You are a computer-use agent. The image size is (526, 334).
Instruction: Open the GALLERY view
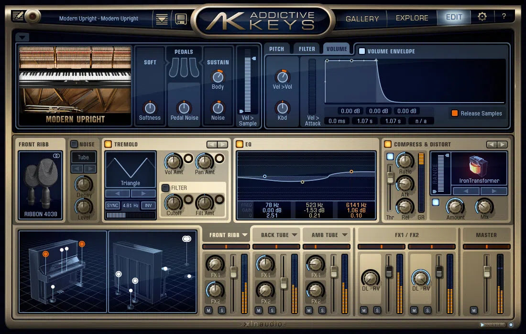click(x=362, y=18)
